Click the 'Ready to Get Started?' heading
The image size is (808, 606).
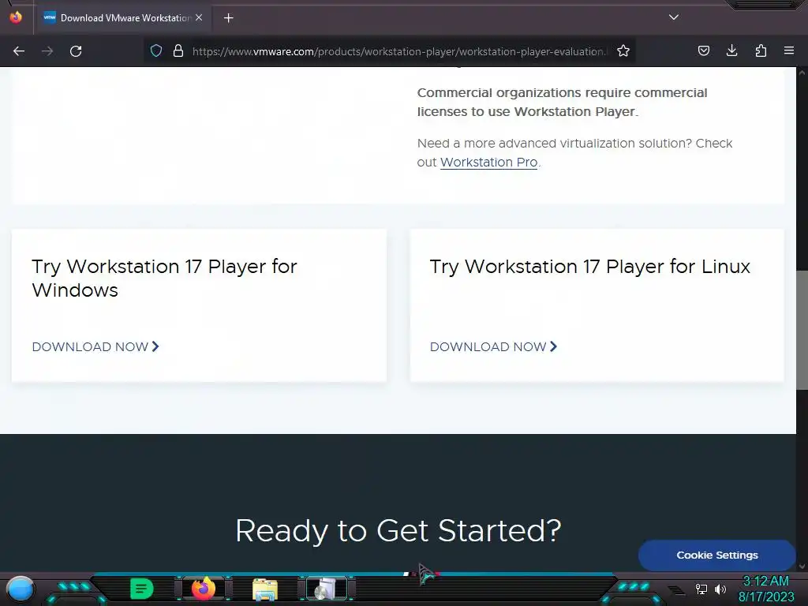click(x=398, y=531)
